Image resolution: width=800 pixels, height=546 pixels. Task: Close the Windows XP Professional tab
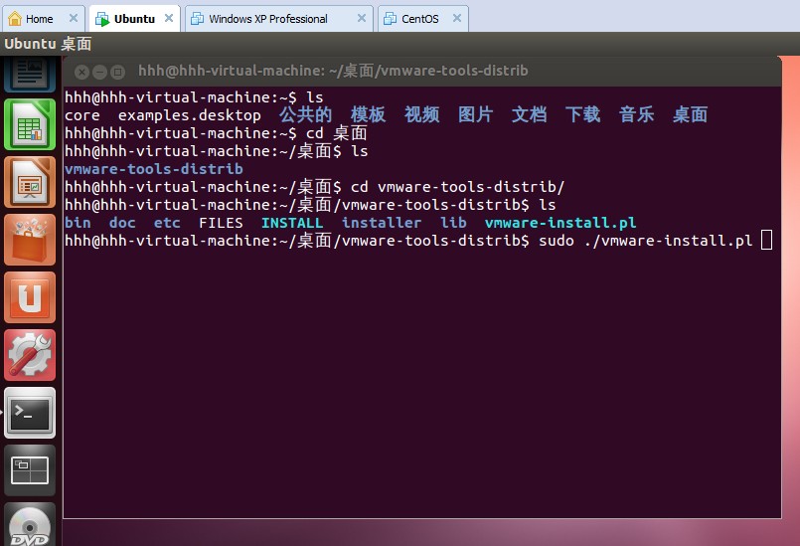[x=362, y=18]
